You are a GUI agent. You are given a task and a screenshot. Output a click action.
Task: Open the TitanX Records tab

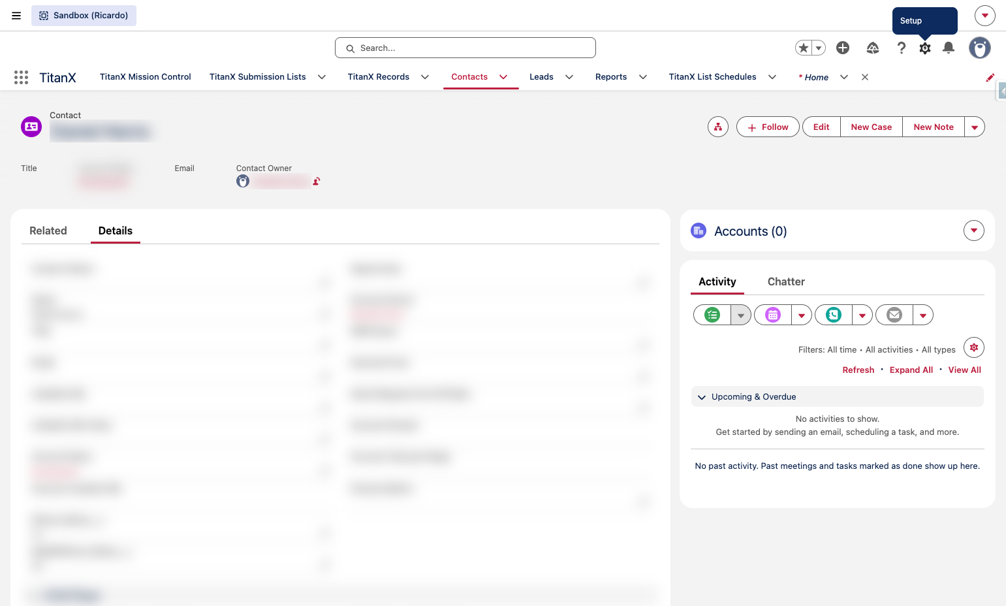coord(379,77)
